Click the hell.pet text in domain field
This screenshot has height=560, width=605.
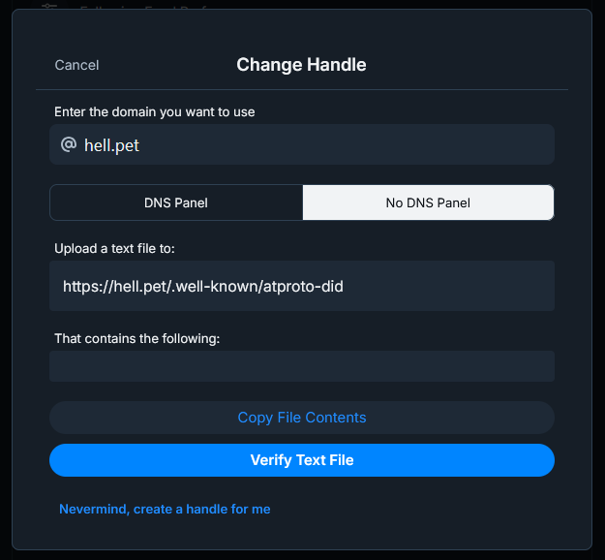click(x=112, y=145)
